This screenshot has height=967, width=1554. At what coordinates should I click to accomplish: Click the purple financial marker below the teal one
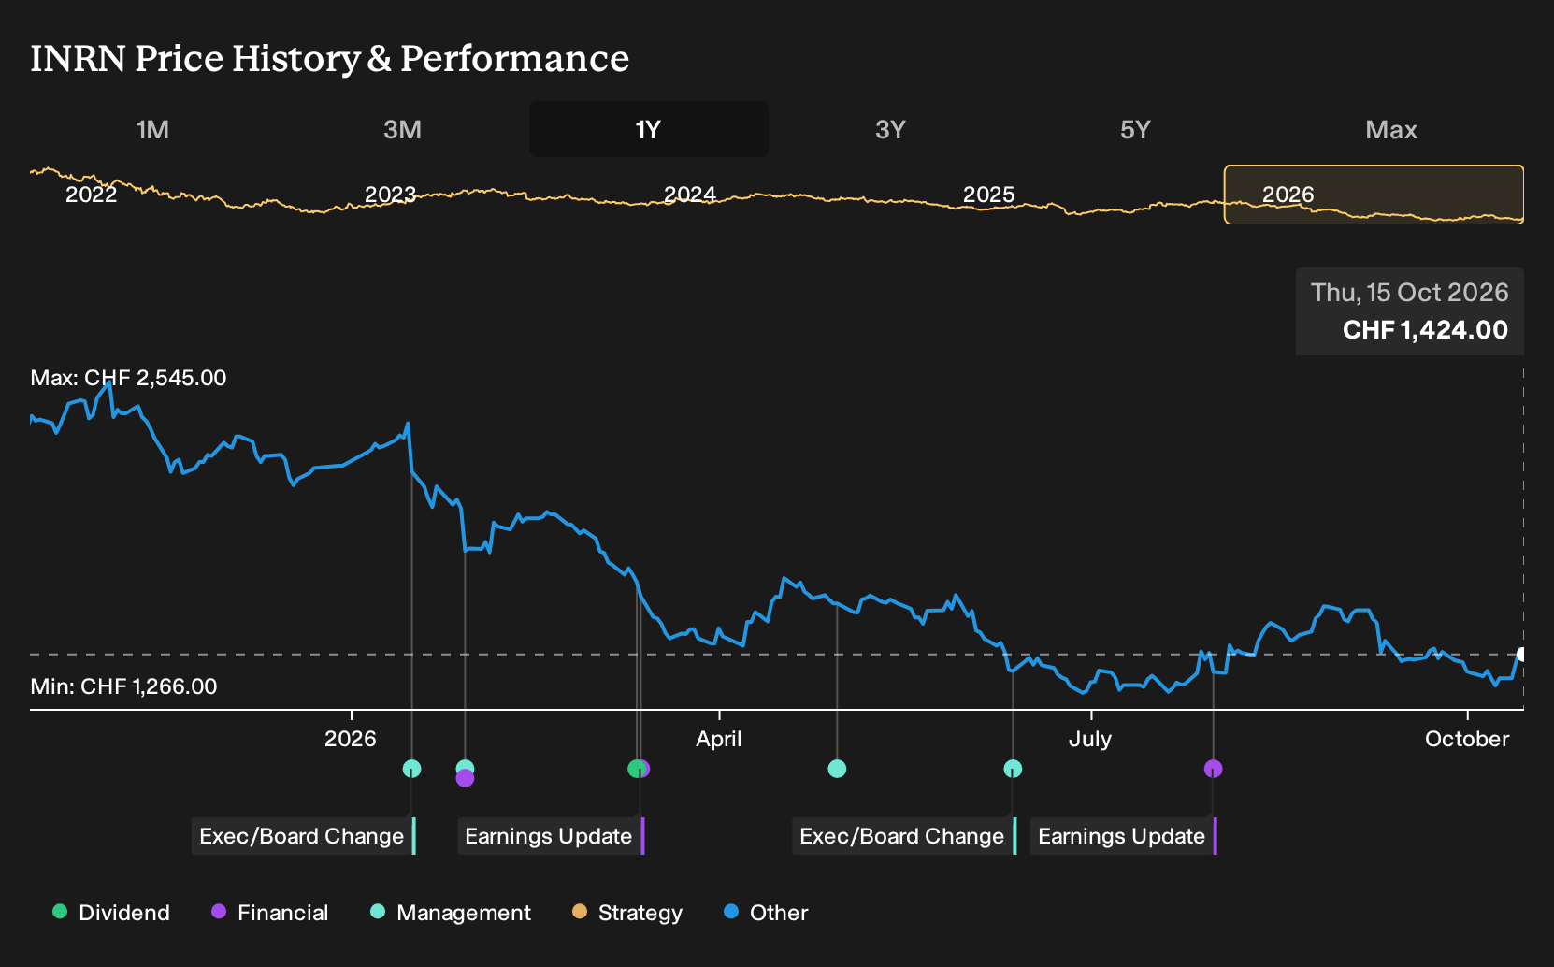[x=465, y=778]
